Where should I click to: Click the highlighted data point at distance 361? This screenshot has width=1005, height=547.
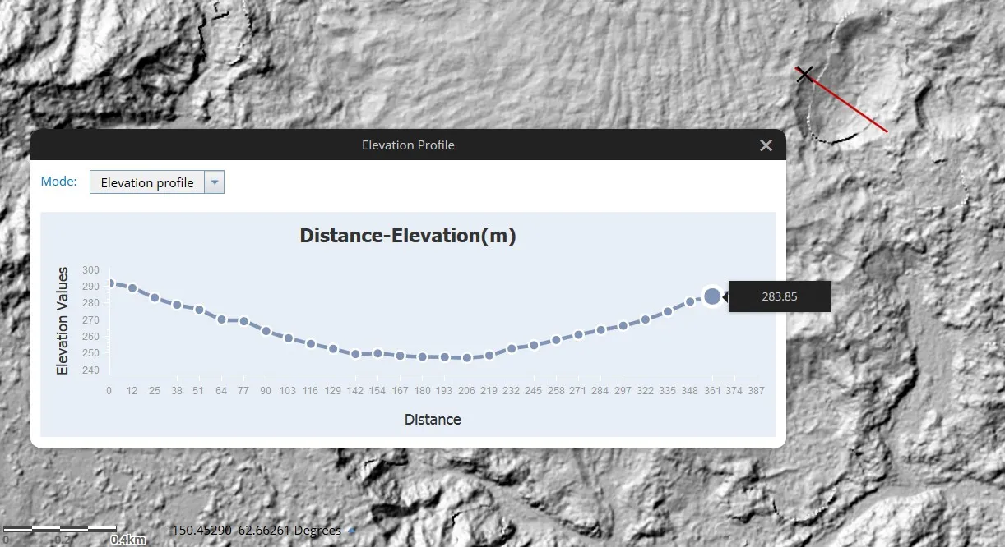[x=712, y=296]
